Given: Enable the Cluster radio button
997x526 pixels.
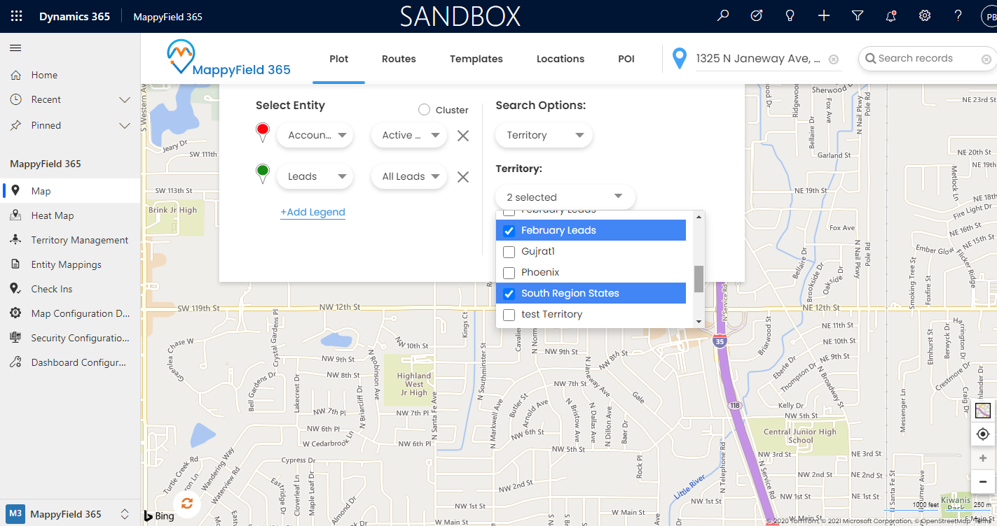Looking at the screenshot, I should tap(424, 110).
